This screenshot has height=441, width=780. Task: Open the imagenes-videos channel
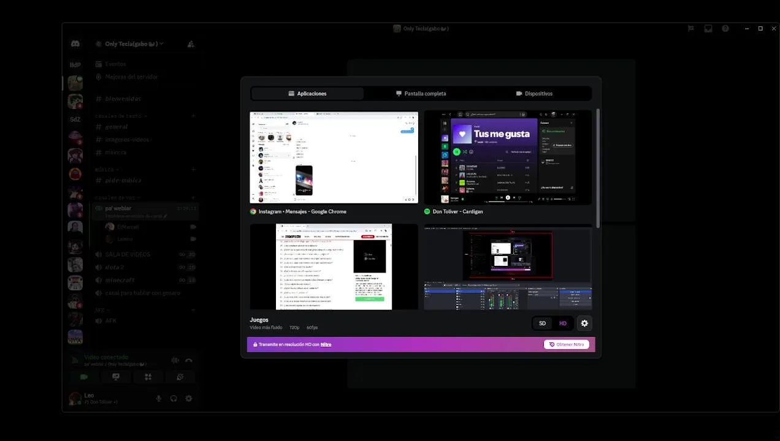(145, 140)
